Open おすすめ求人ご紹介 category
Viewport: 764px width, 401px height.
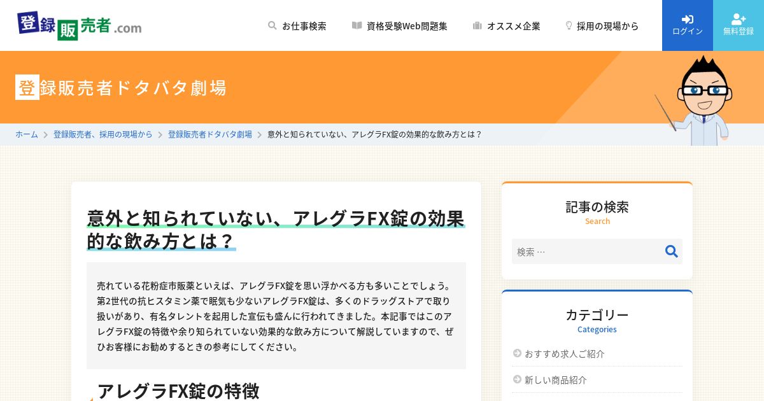tap(565, 353)
